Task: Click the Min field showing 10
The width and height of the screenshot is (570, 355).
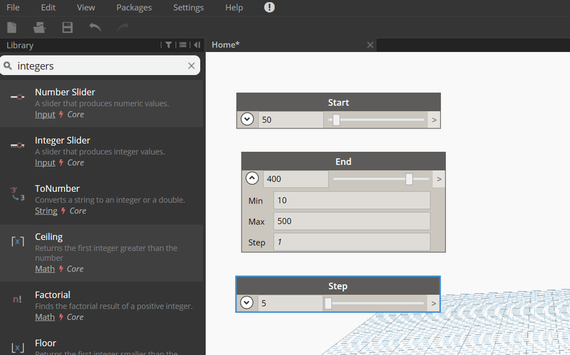Action: 352,200
